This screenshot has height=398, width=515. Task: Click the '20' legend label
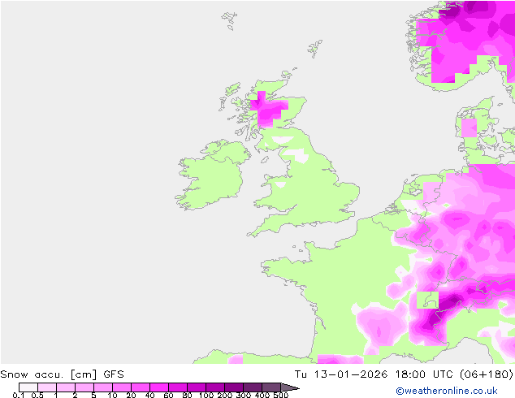131,395
